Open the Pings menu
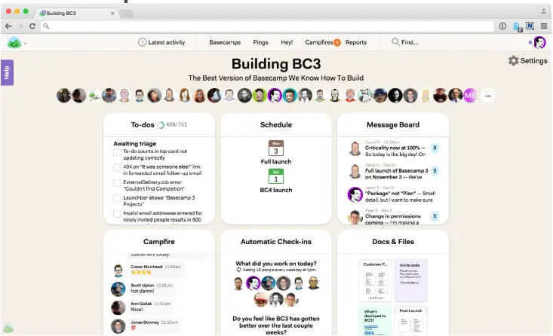553x336 pixels. [260, 42]
